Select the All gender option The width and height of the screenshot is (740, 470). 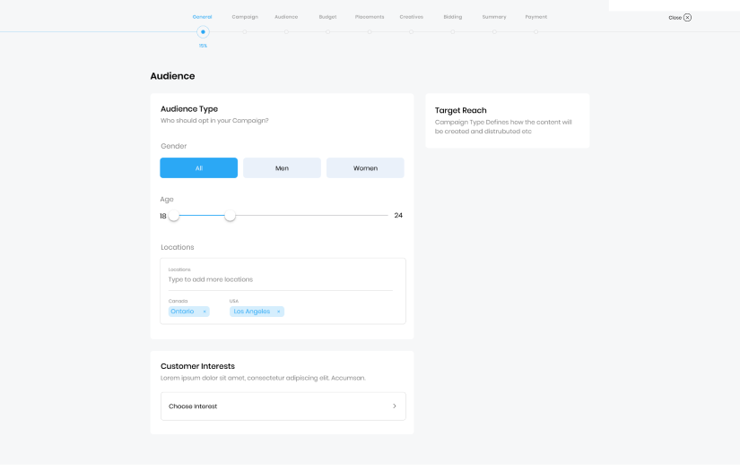pyautogui.click(x=199, y=167)
